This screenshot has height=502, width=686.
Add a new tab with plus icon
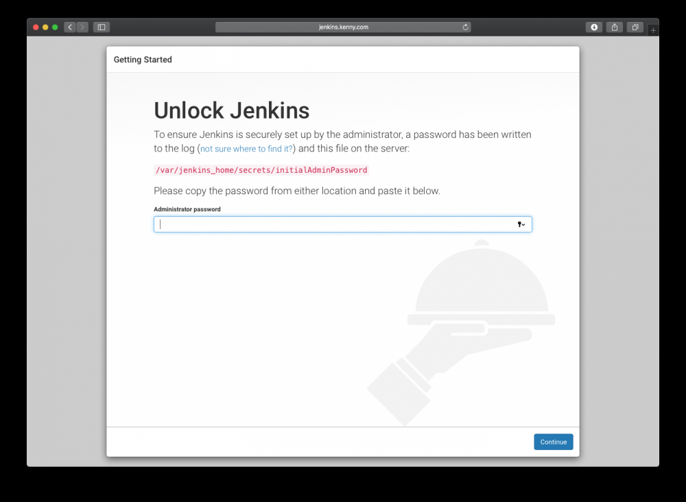click(653, 30)
